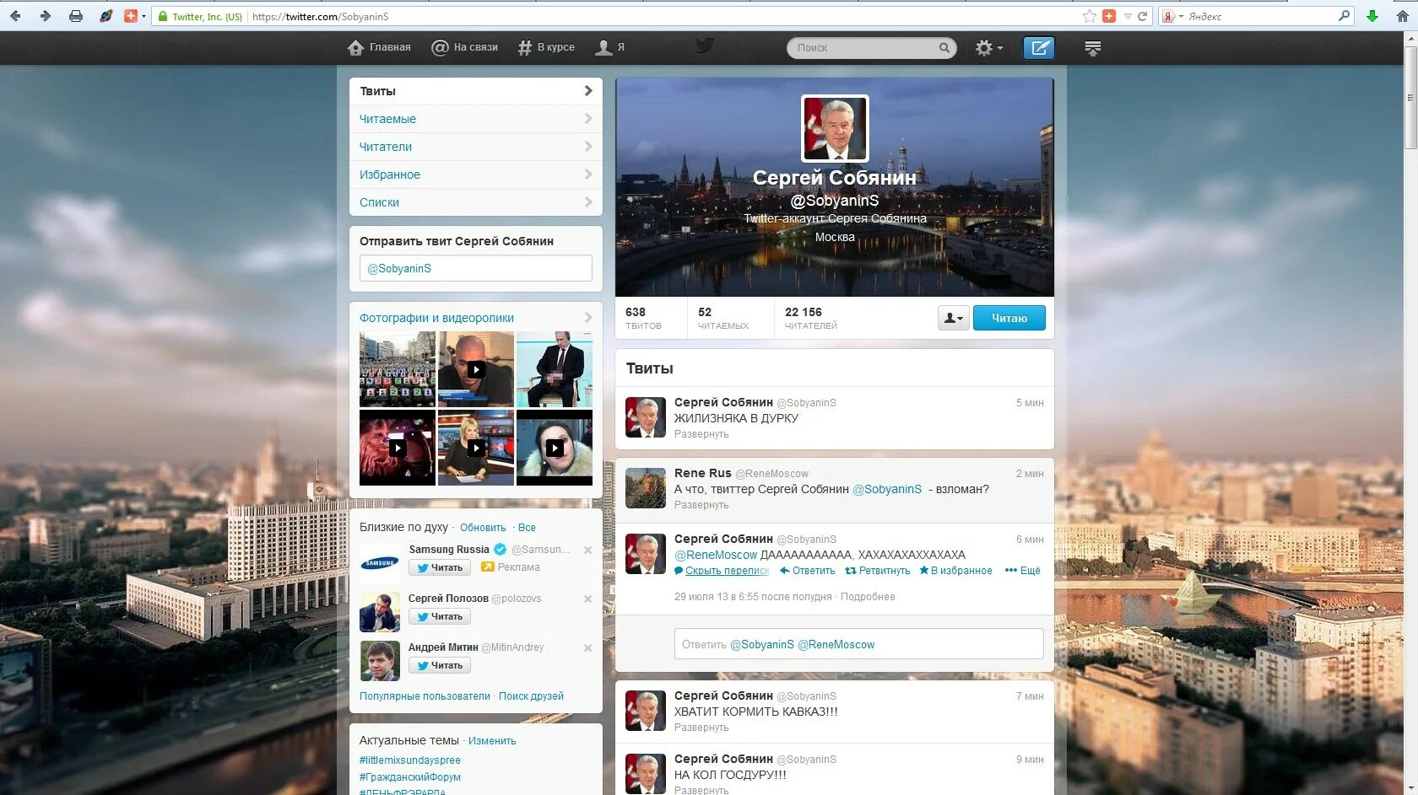Click the browser print icon

[76, 16]
